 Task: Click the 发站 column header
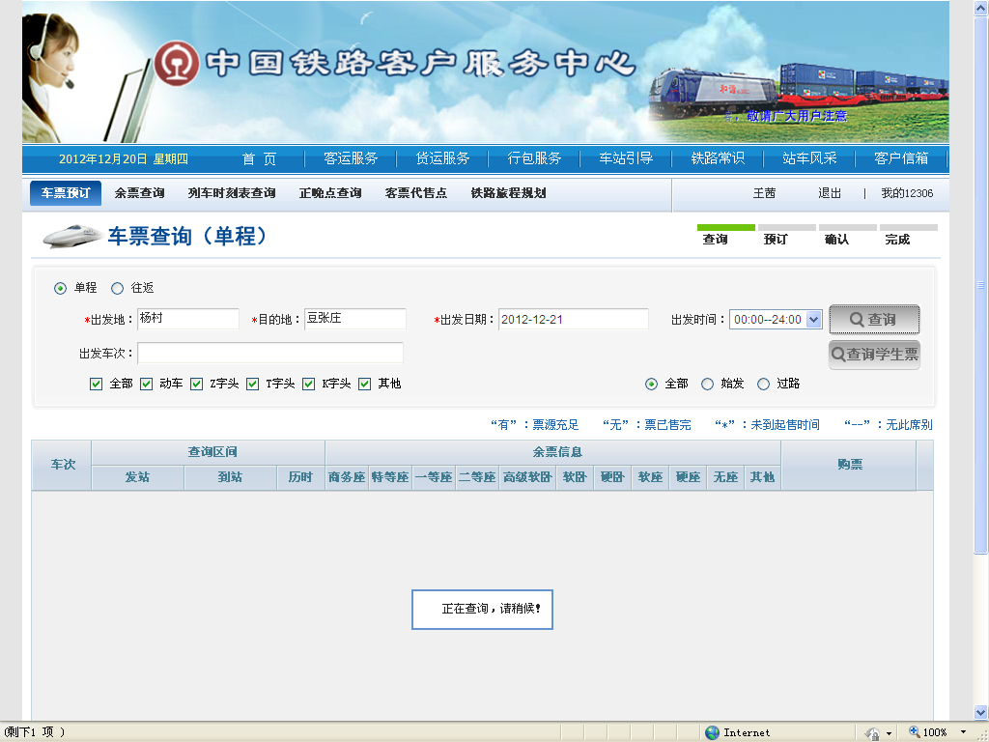(137, 477)
